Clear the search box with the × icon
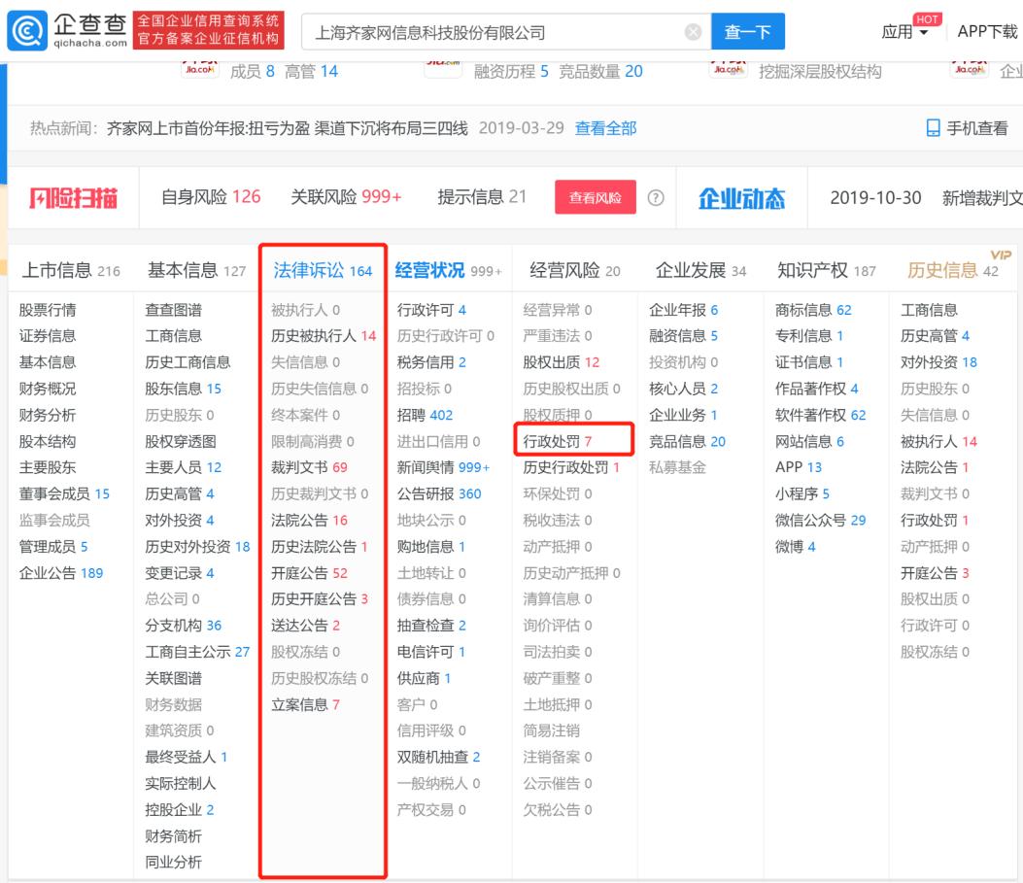 point(693,30)
